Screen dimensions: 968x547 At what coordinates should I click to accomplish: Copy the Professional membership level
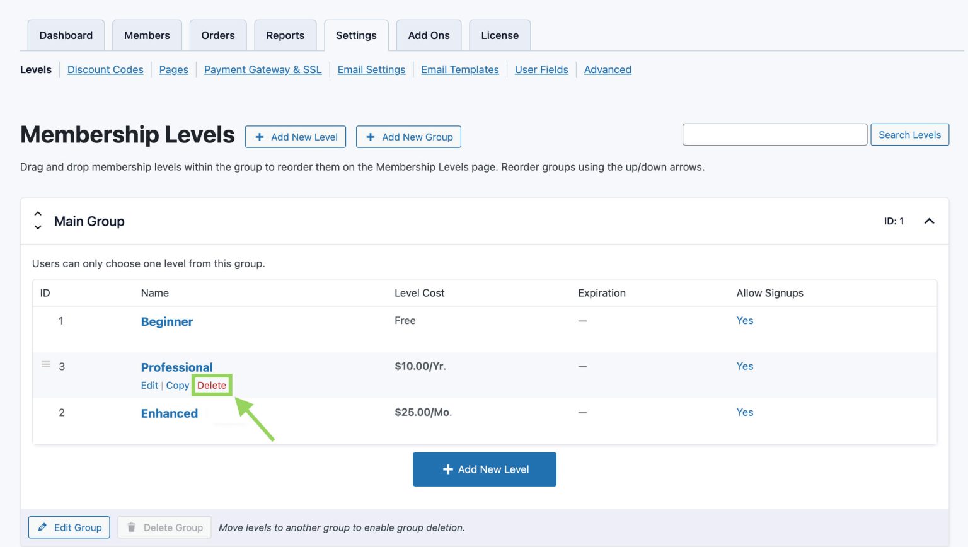[x=177, y=385]
